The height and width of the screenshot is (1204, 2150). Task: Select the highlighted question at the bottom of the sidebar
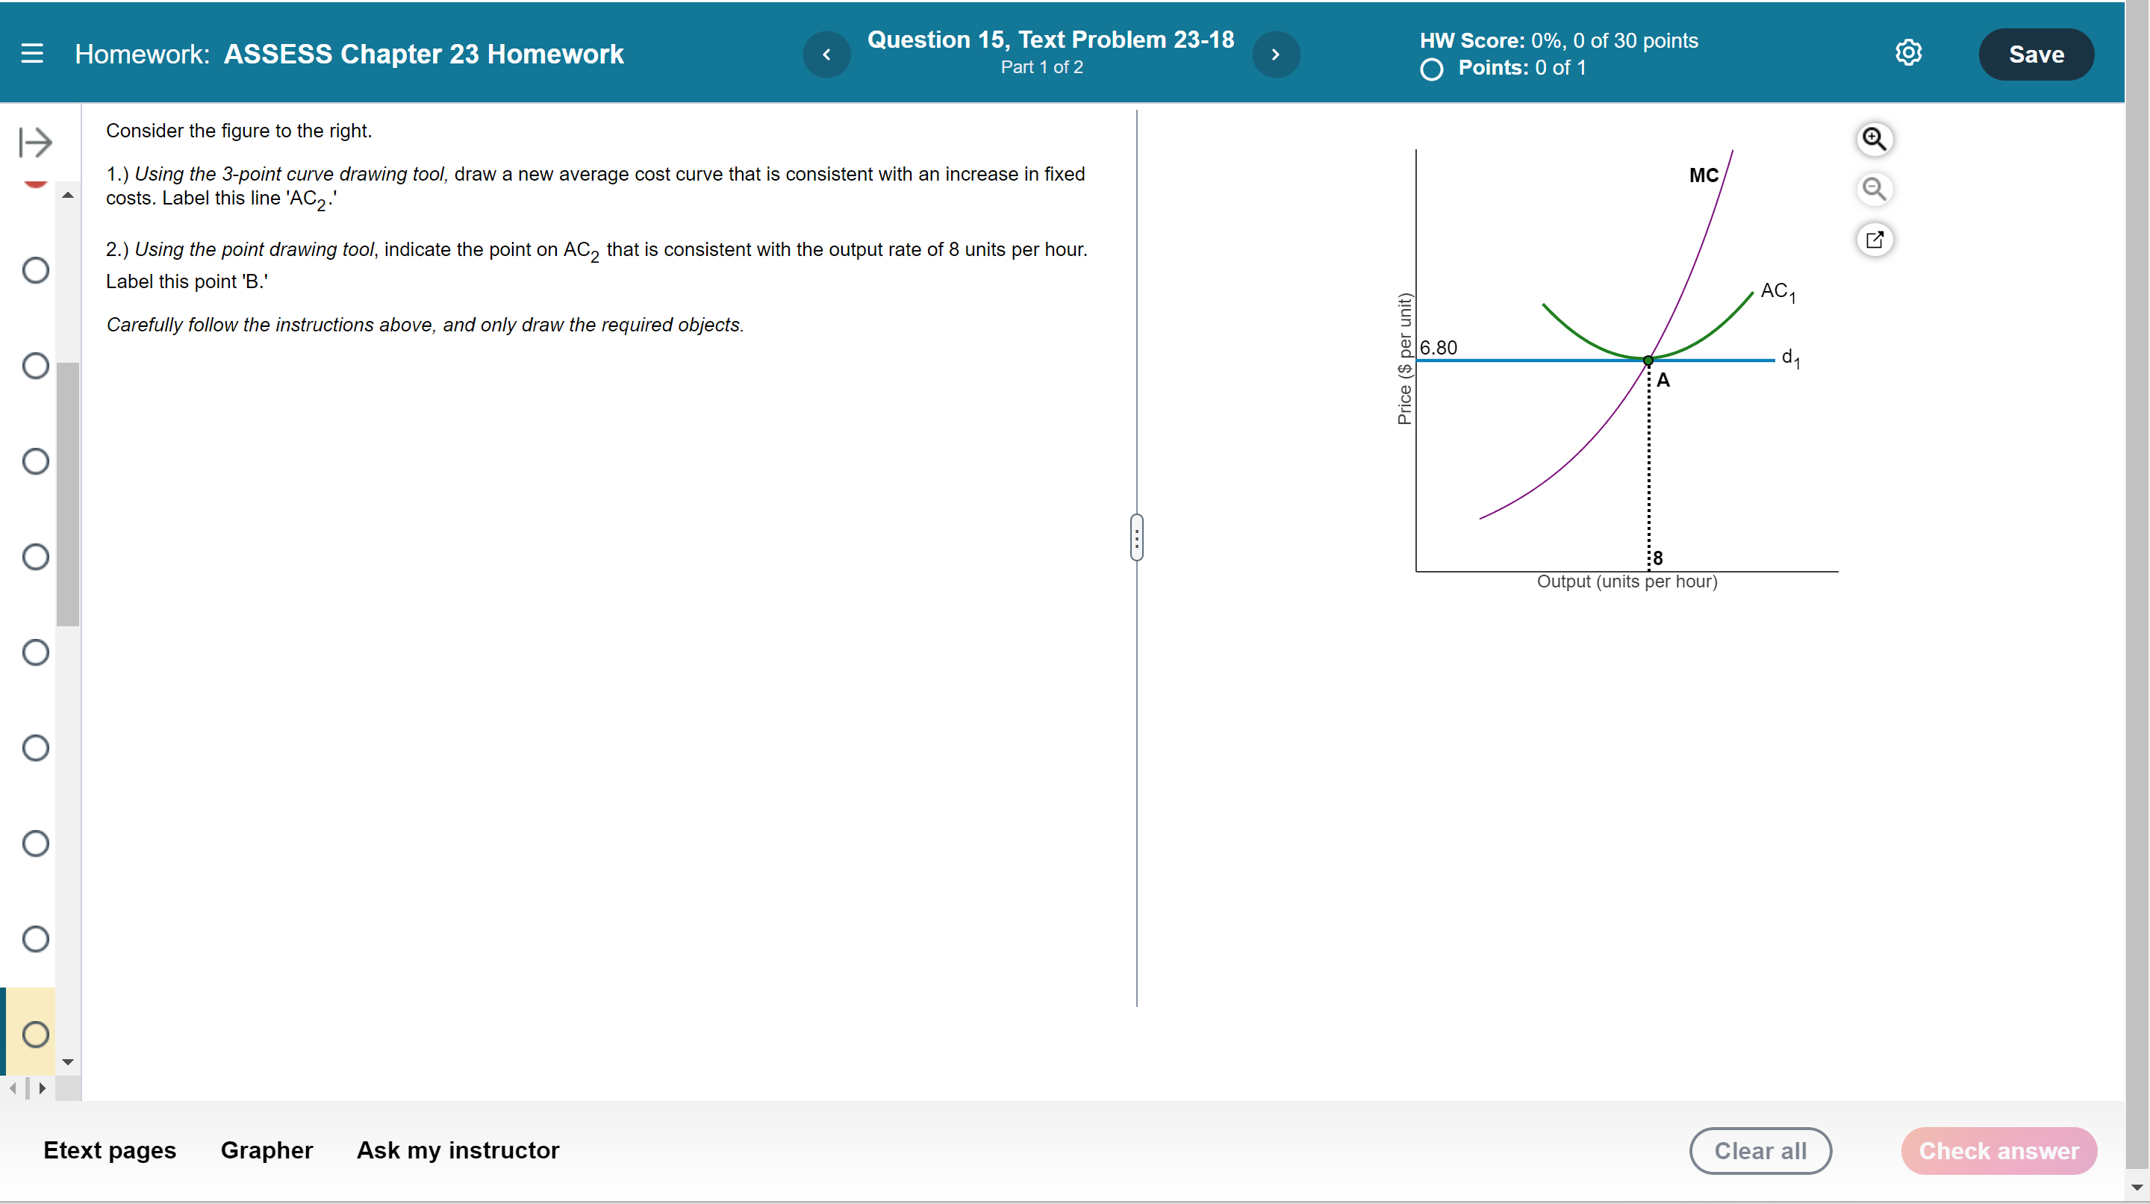(x=35, y=1034)
